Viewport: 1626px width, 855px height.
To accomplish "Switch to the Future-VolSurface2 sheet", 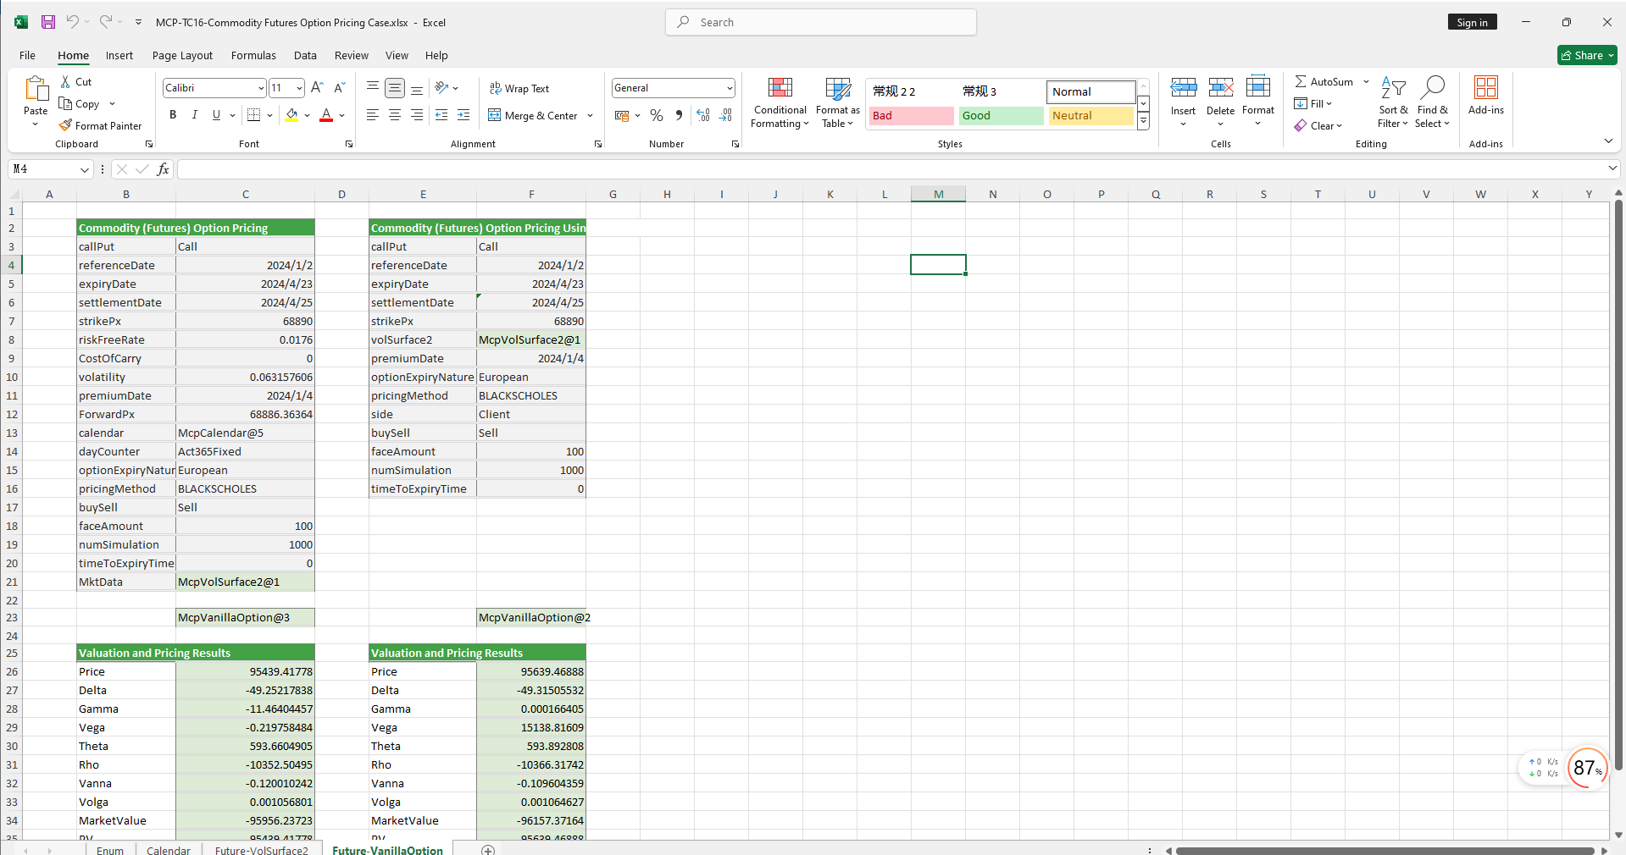I will click(262, 849).
